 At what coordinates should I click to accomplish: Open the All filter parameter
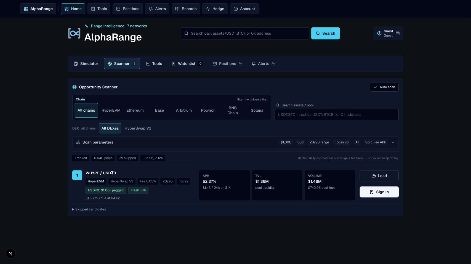[x=357, y=142]
